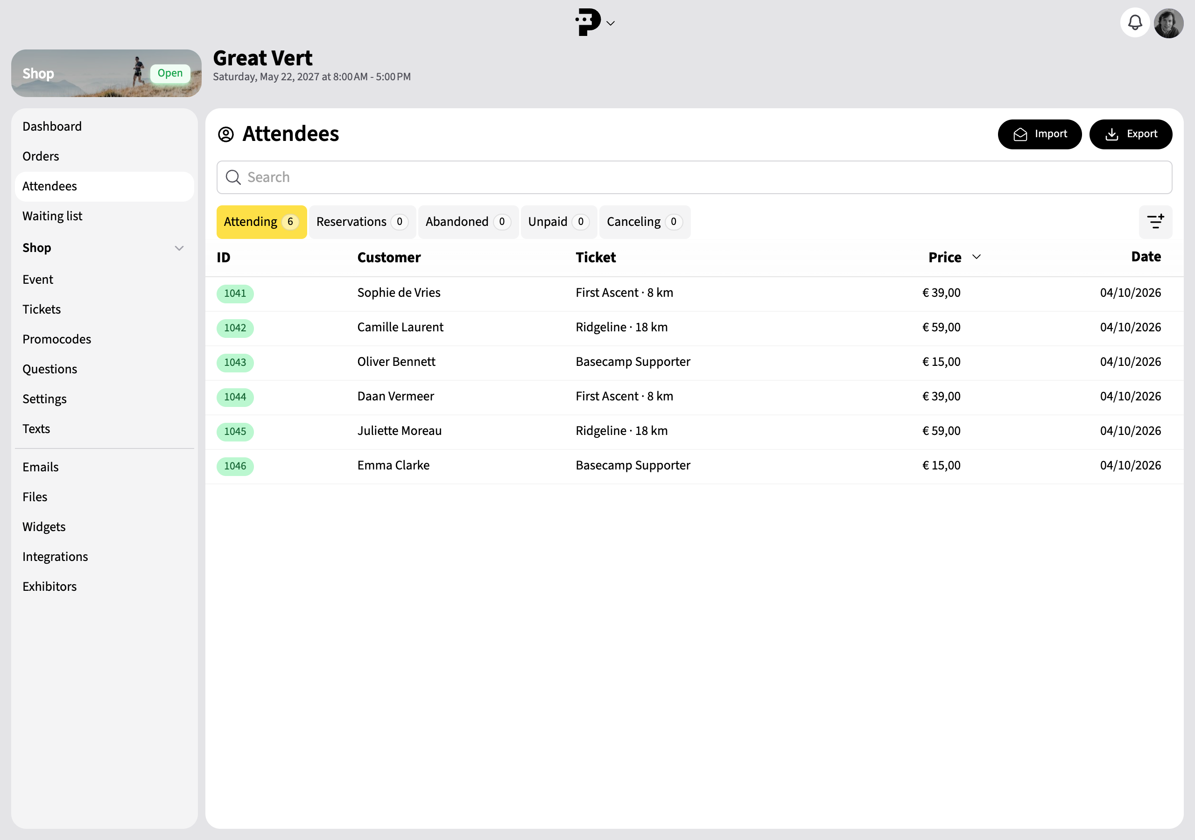The height and width of the screenshot is (840, 1195).
Task: Click the Open status badge
Action: point(170,73)
